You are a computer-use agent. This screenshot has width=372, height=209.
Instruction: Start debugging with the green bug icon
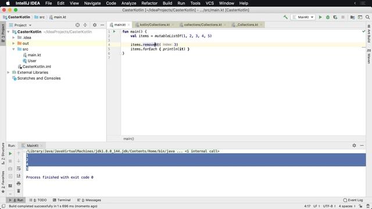click(x=328, y=17)
